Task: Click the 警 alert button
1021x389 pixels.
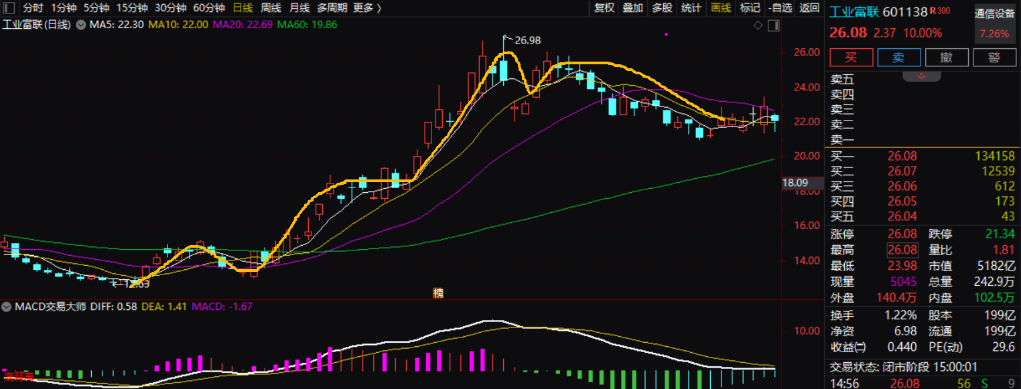Action: tap(994, 58)
